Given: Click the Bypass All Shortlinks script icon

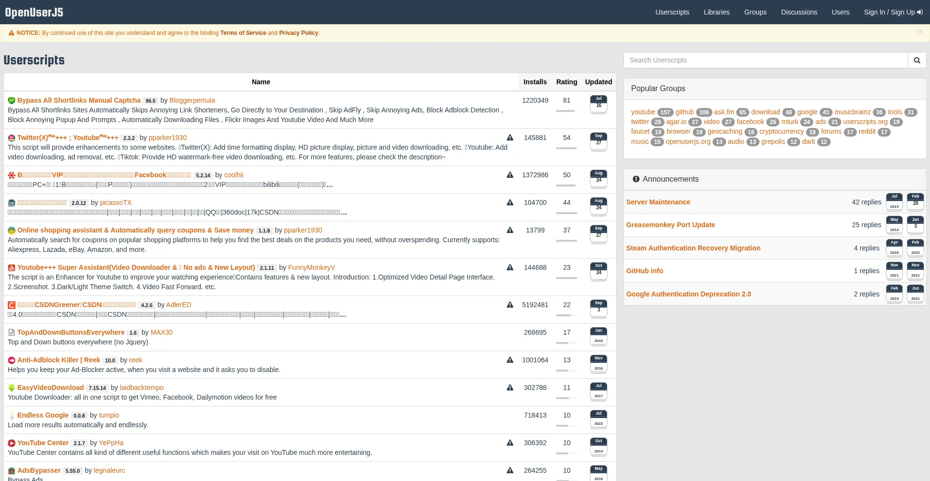Looking at the screenshot, I should click(12, 101).
